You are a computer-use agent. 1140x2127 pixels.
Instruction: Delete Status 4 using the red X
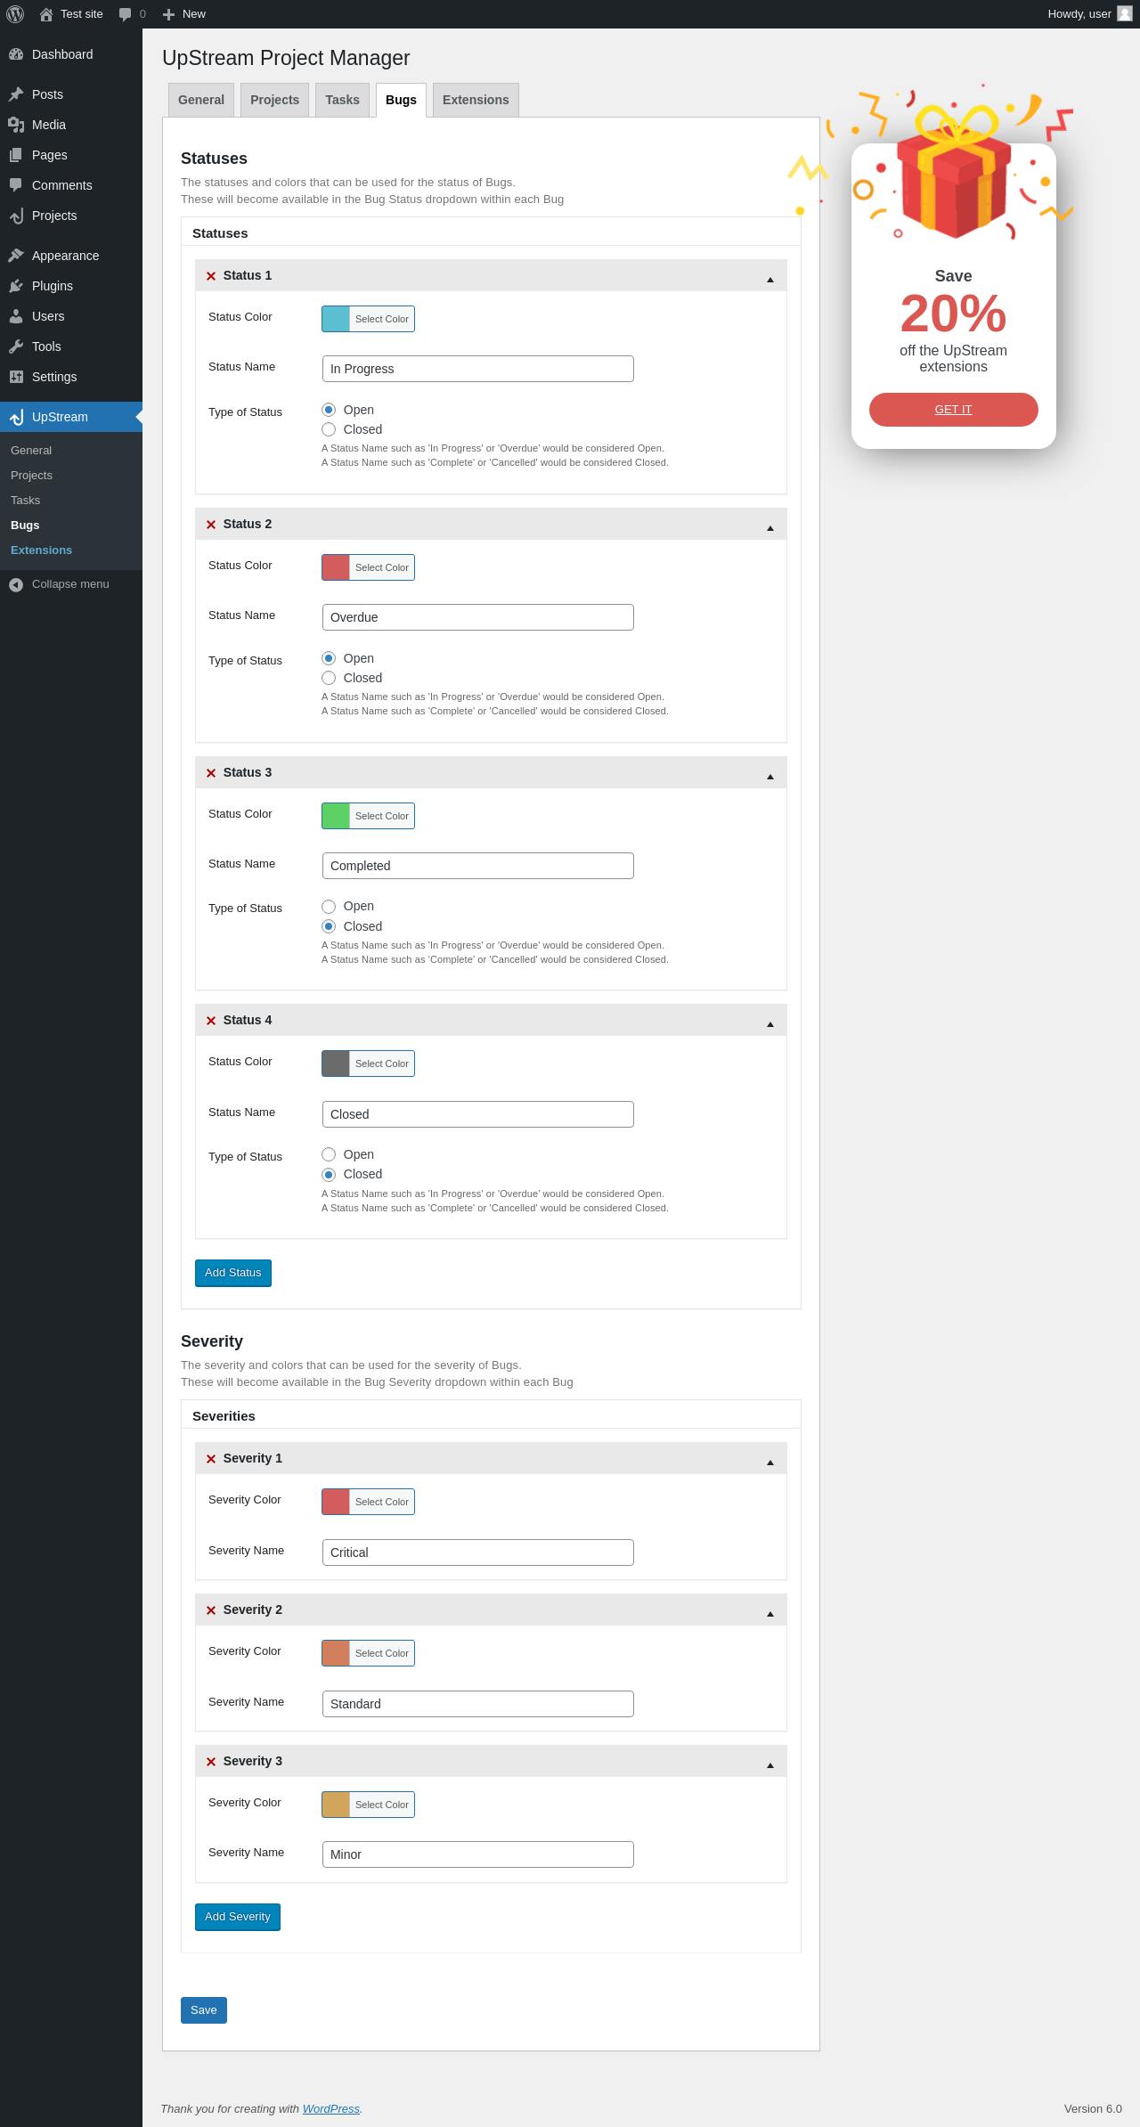coord(211,1021)
